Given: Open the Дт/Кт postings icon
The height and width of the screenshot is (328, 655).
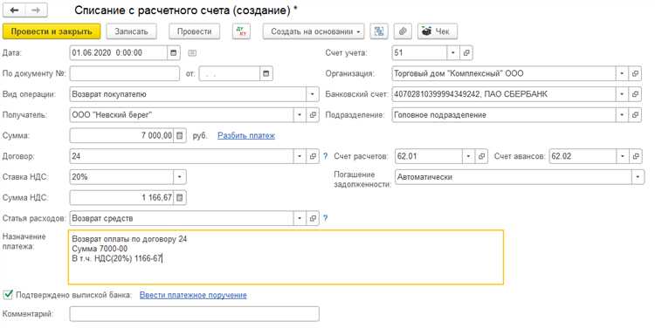Looking at the screenshot, I should click(241, 31).
